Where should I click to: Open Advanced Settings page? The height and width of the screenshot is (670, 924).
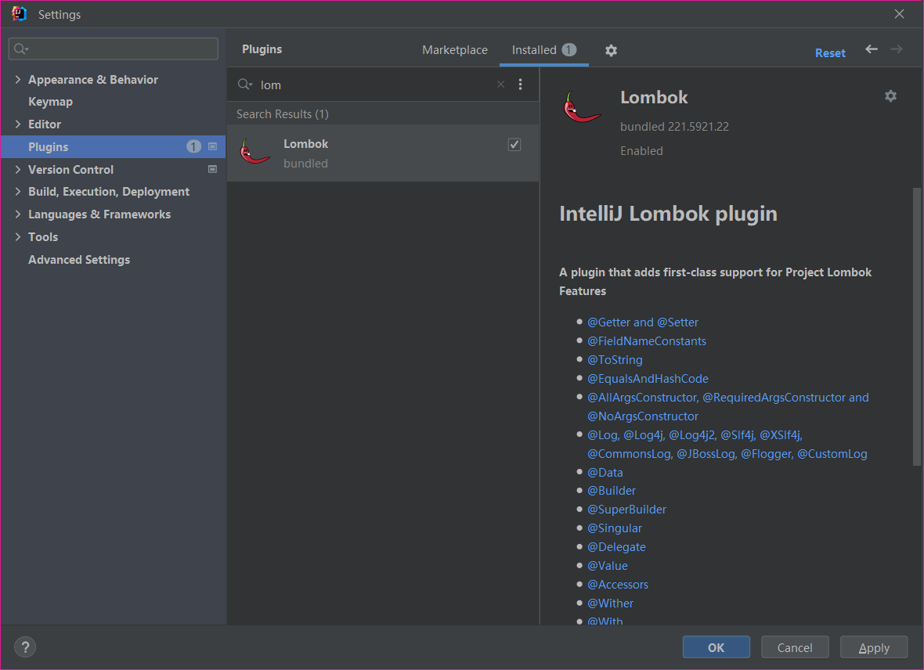click(79, 259)
